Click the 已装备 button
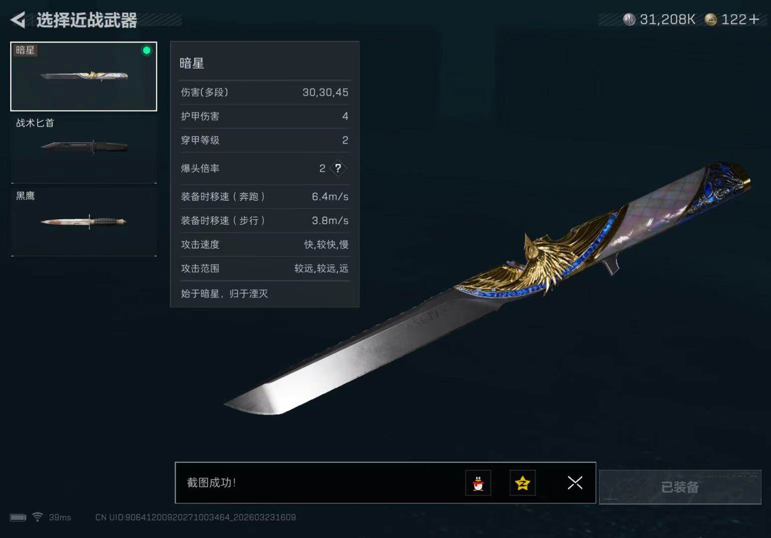771x538 pixels. coord(680,487)
